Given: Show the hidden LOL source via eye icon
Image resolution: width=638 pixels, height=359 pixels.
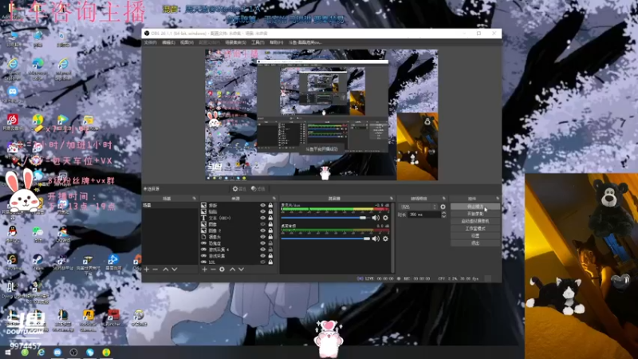Looking at the screenshot, I should (263, 262).
